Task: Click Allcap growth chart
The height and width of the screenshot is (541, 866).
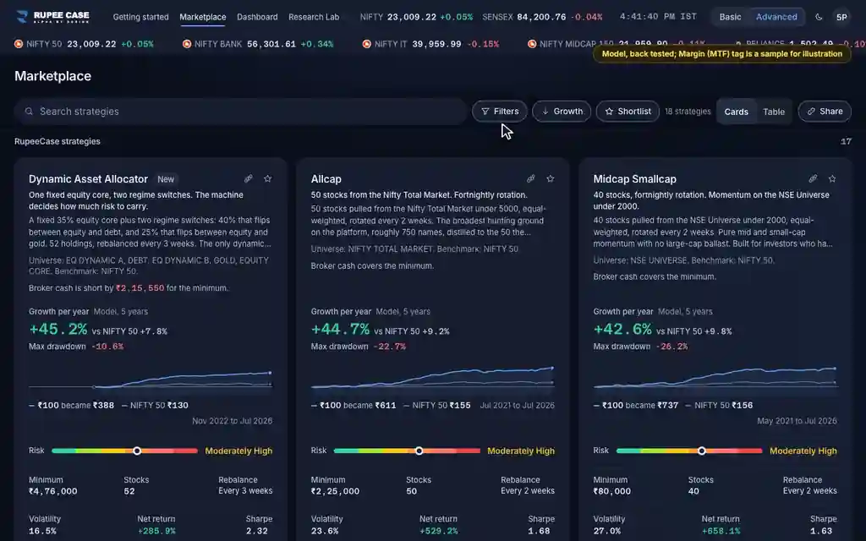Action: click(x=432, y=378)
